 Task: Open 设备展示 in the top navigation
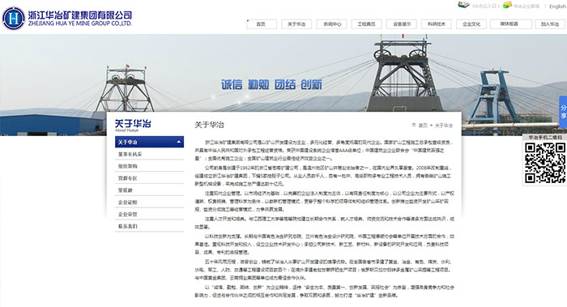click(x=402, y=24)
